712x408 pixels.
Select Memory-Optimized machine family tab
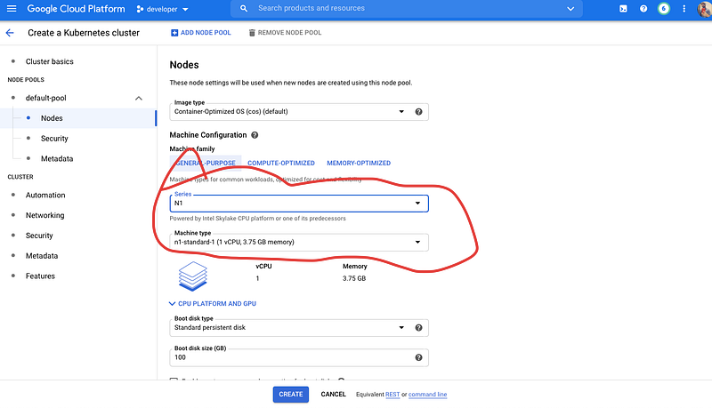359,164
